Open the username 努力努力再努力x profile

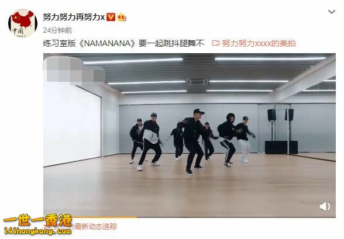[74, 17]
